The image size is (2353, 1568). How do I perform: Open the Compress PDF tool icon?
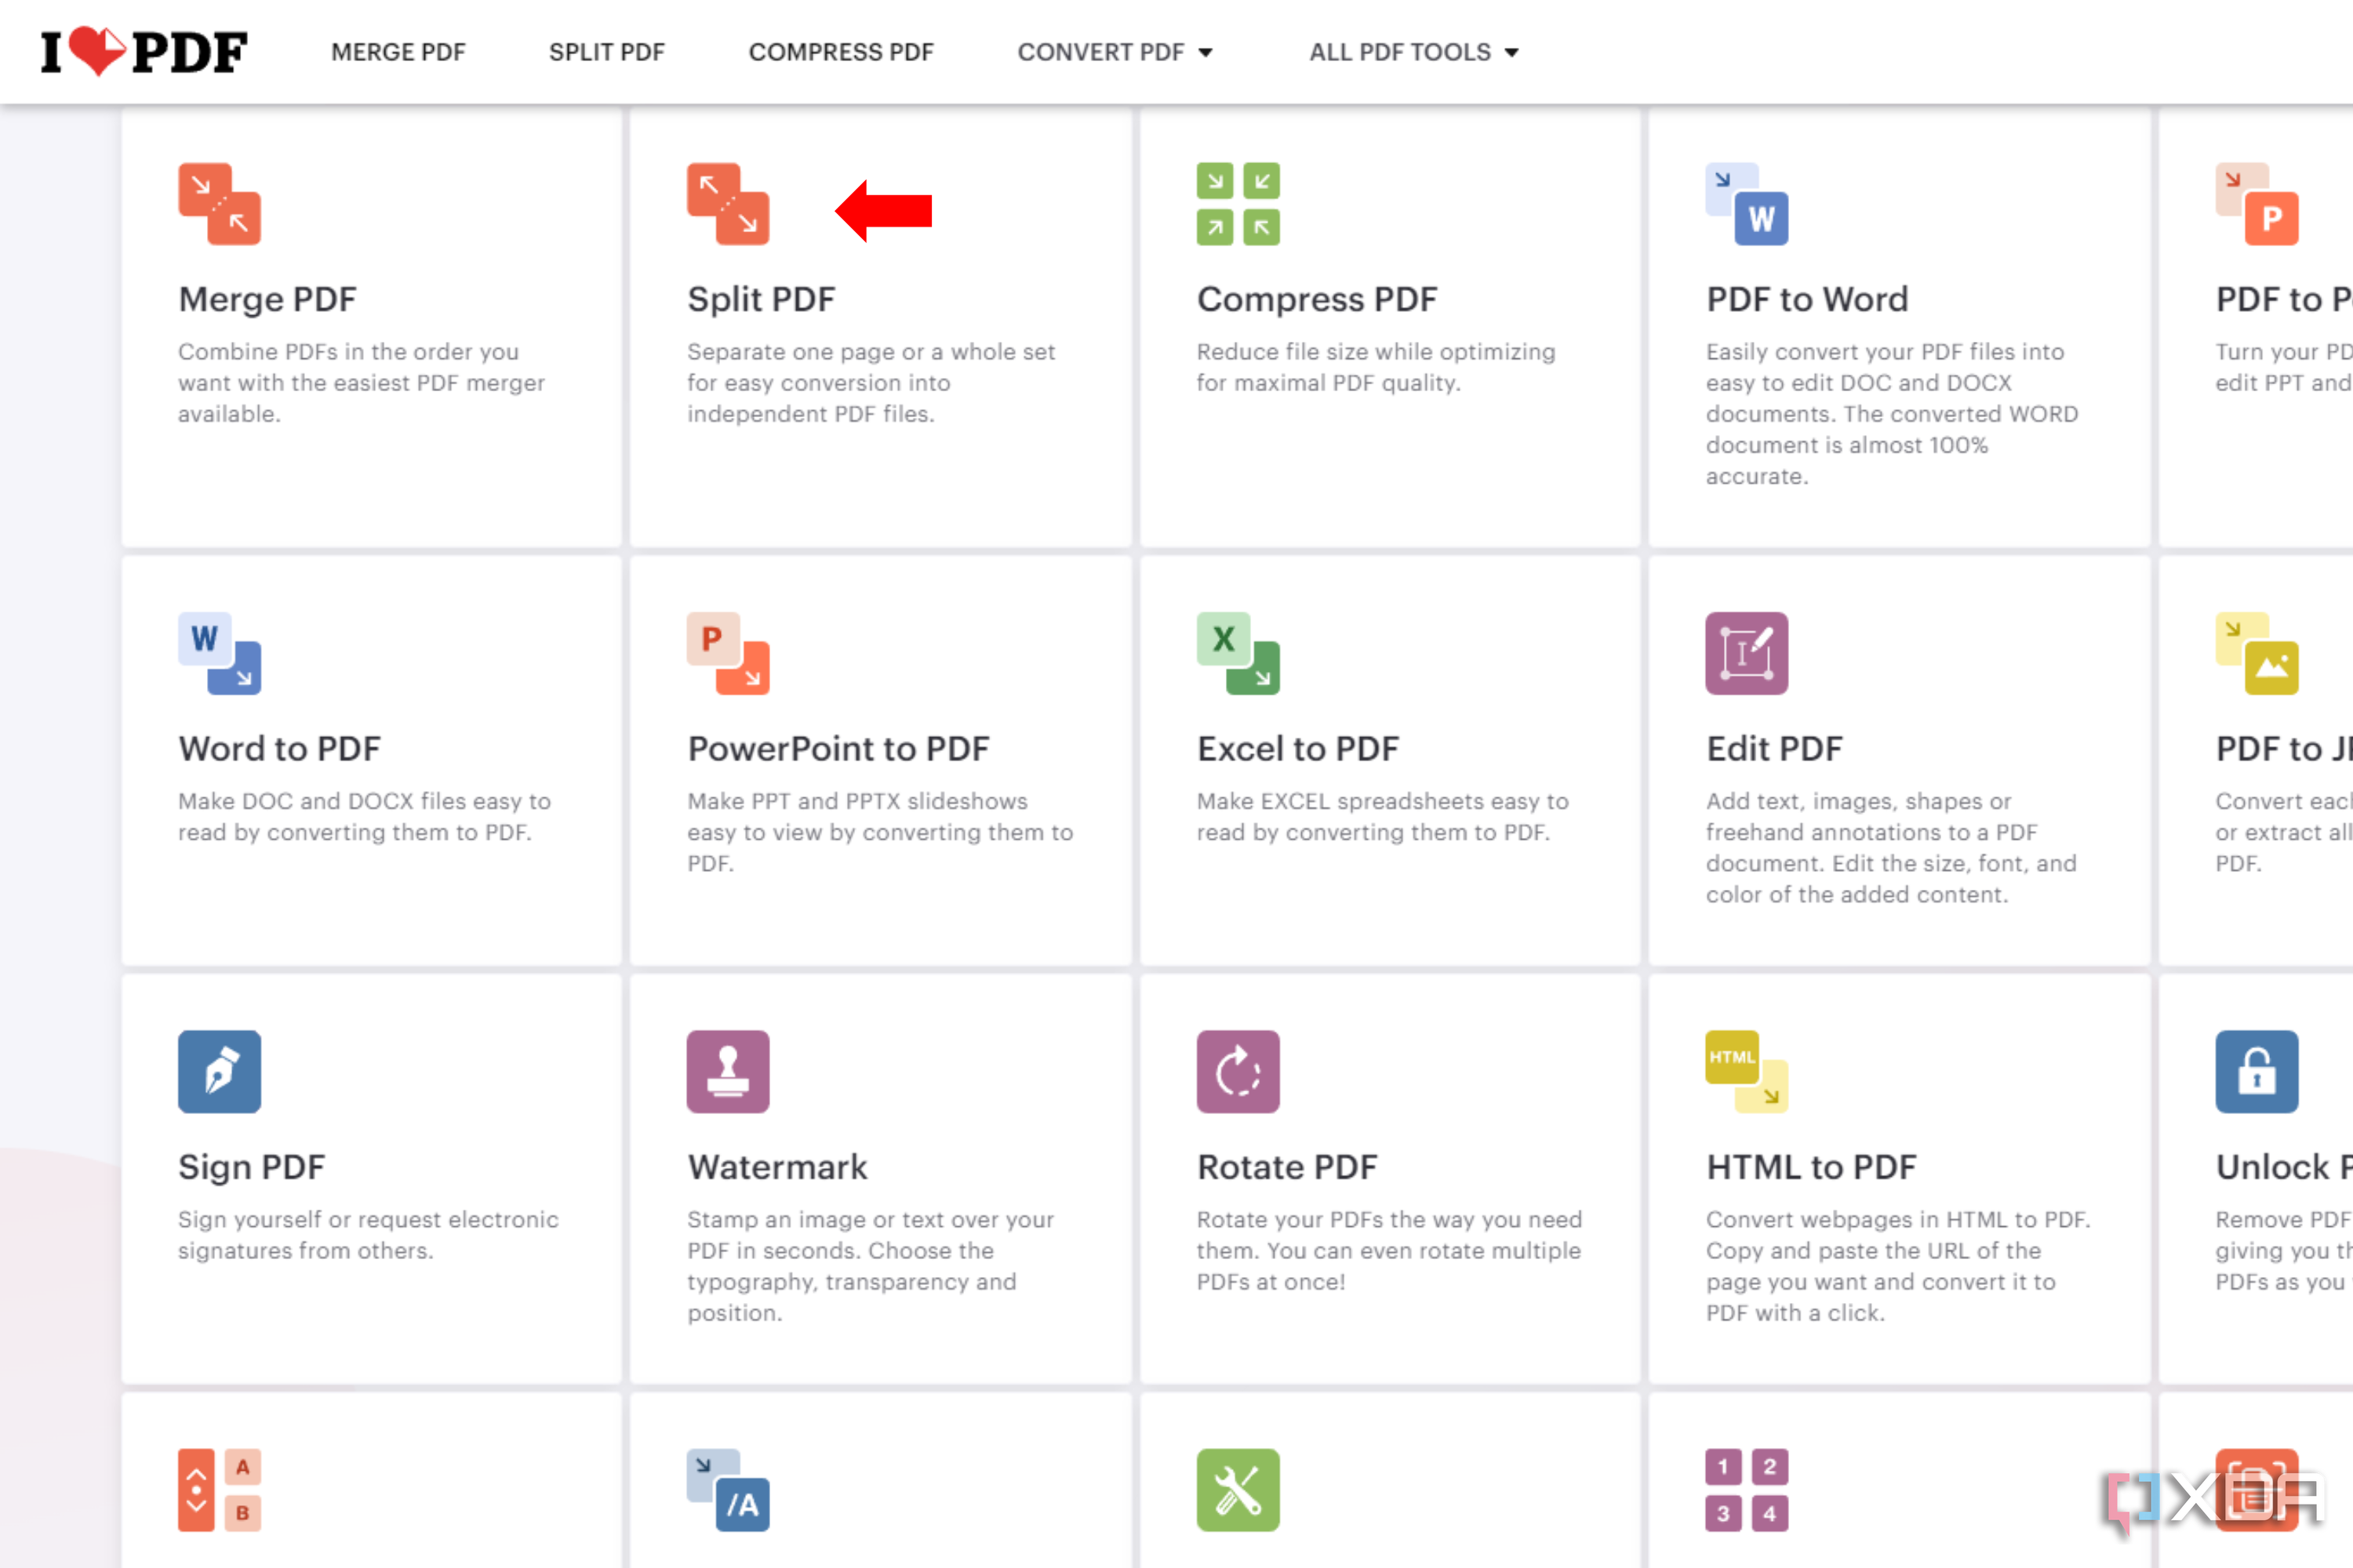pos(1238,202)
